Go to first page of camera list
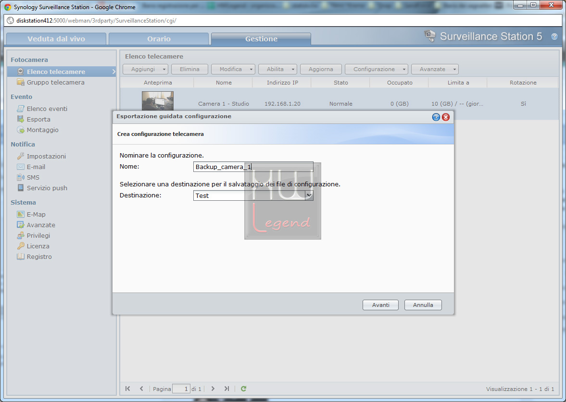566x402 pixels. 128,389
